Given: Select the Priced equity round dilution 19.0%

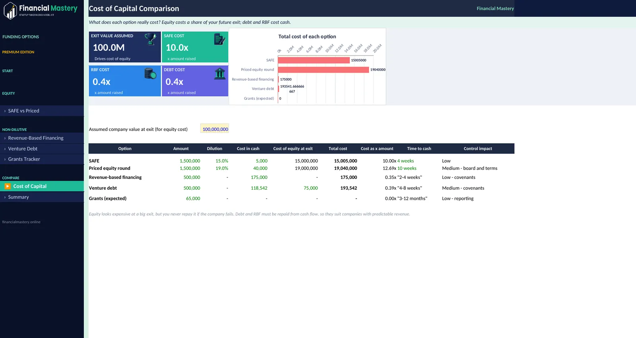Looking at the screenshot, I should [222, 168].
